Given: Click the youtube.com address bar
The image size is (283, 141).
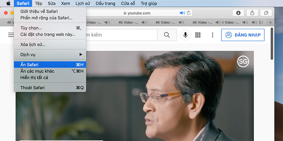Looking at the screenshot, I should [139, 13].
